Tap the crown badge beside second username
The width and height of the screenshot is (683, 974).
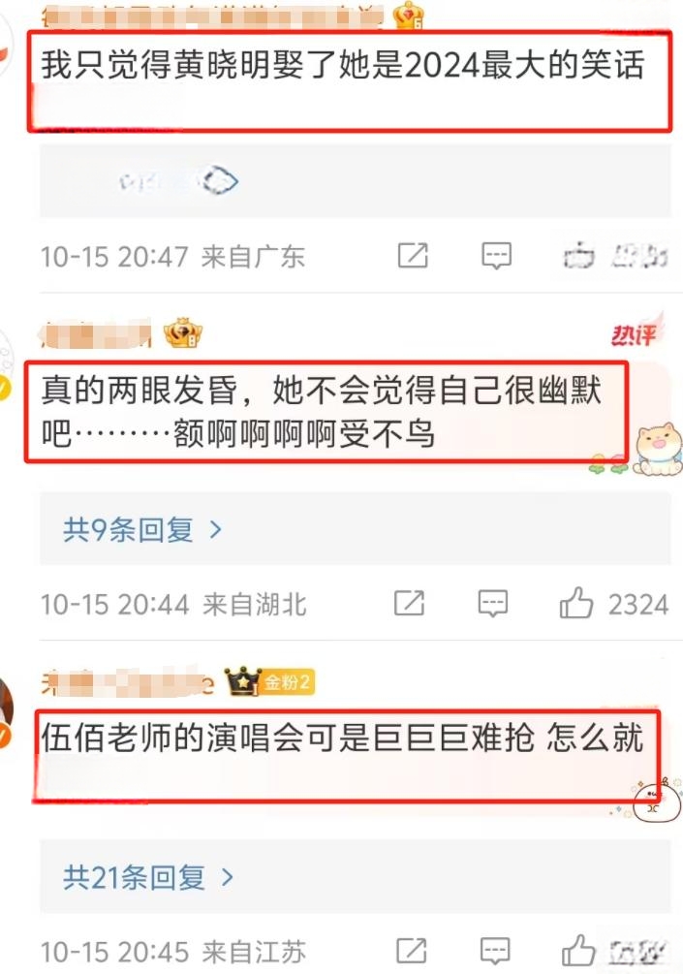(x=183, y=333)
